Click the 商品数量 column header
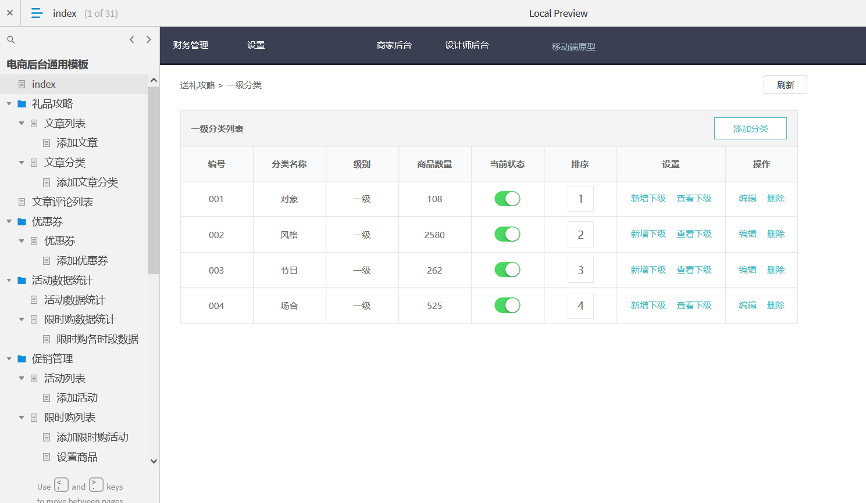This screenshot has height=503, width=866. pos(434,164)
